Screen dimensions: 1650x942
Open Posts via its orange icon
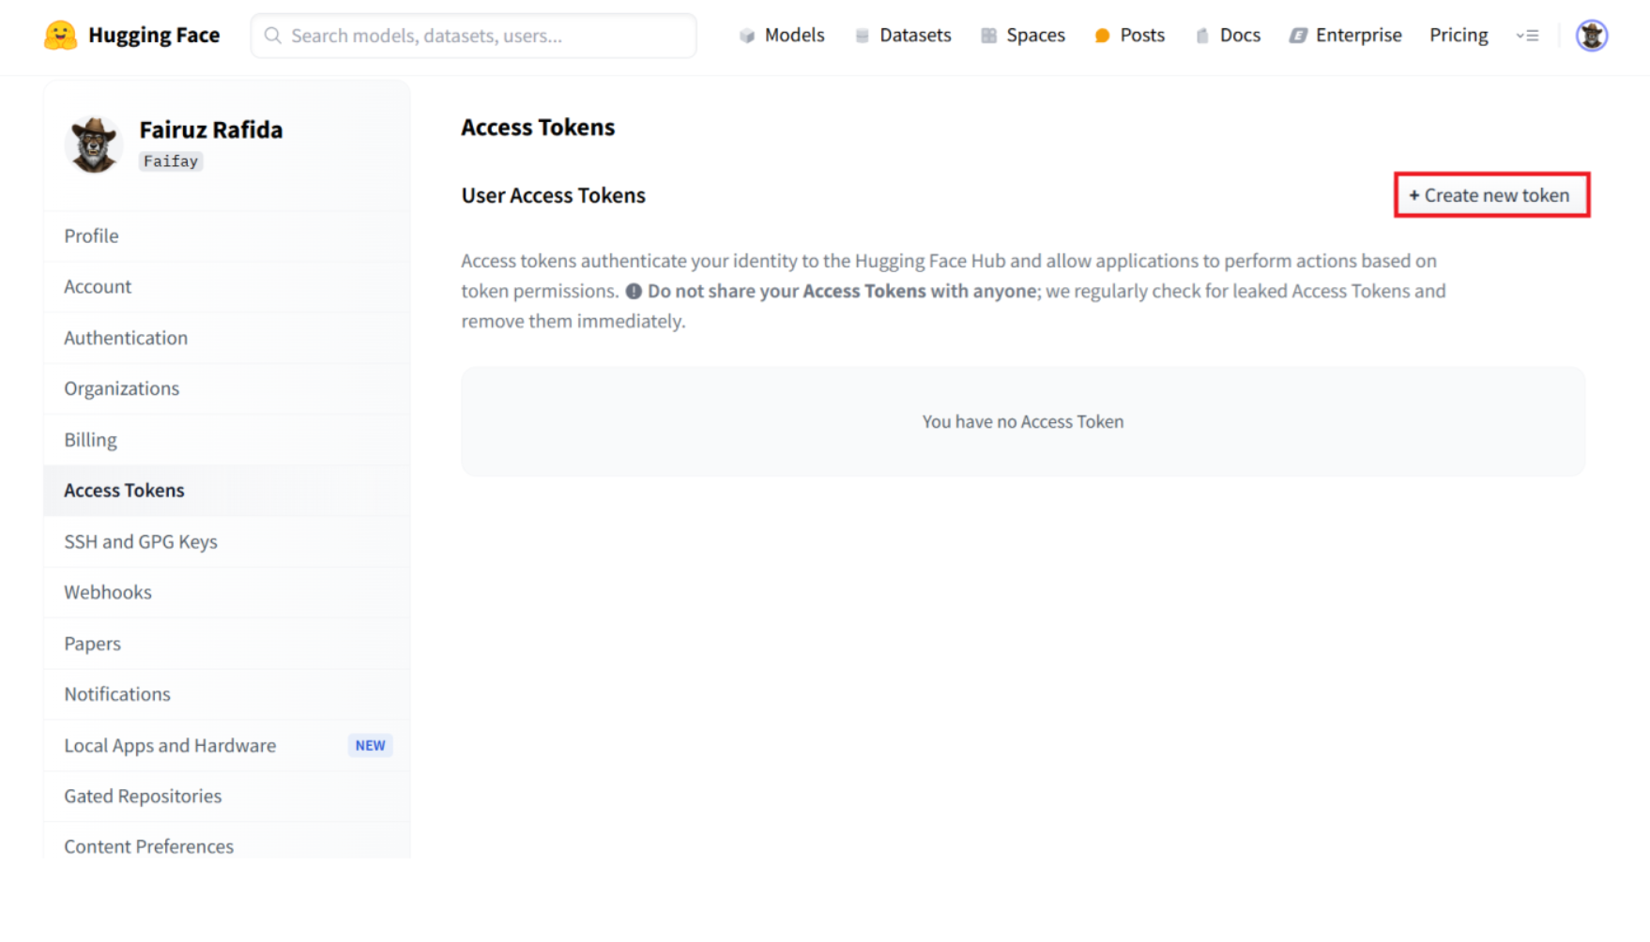point(1102,36)
